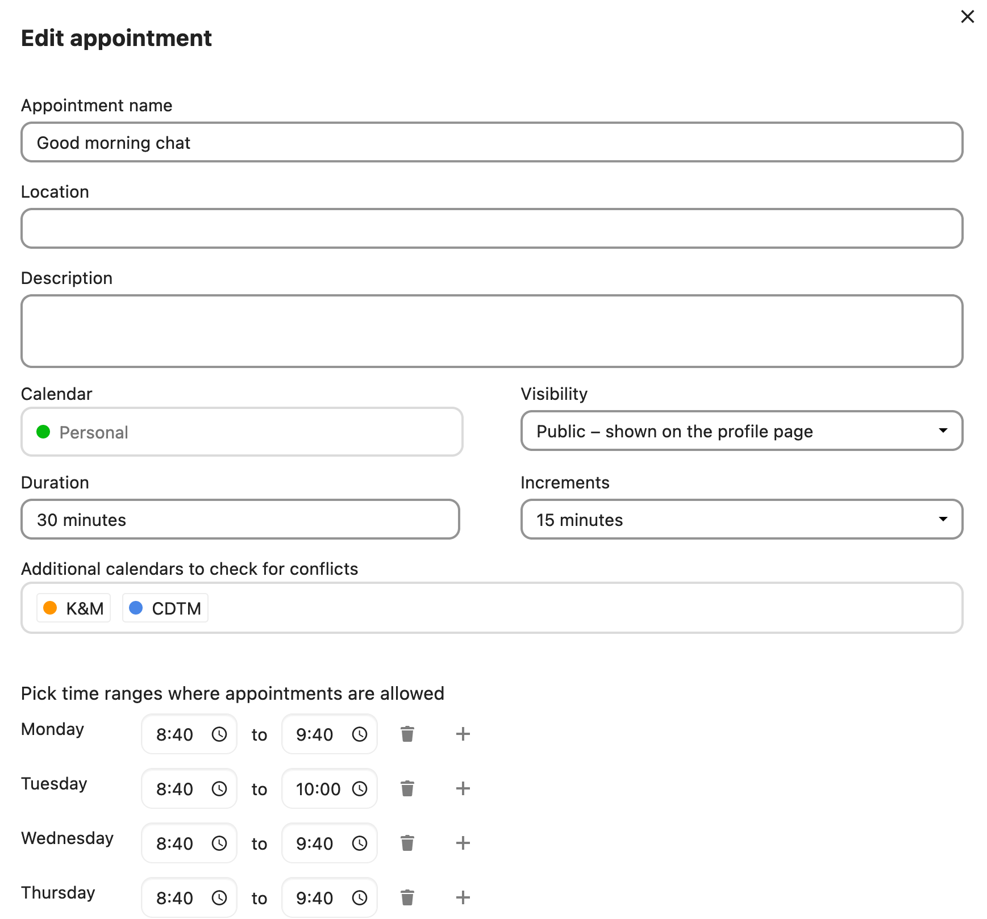This screenshot has width=987, height=919.
Task: Open the Visibility dropdown
Action: (x=741, y=431)
